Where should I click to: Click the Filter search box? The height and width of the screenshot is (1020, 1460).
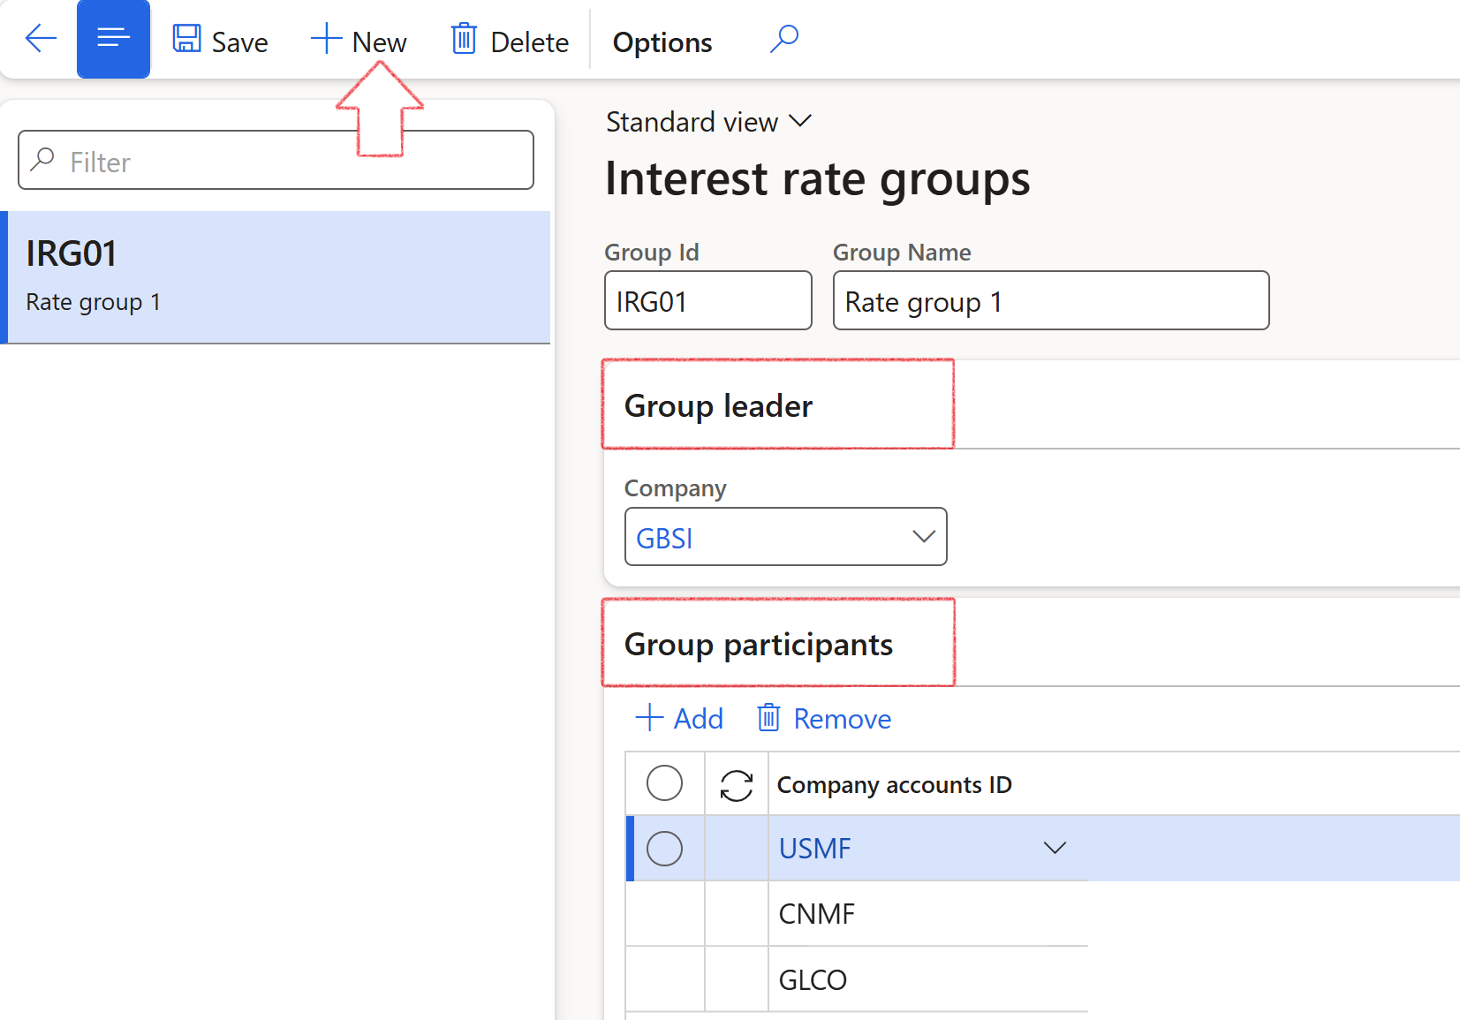pos(276,160)
